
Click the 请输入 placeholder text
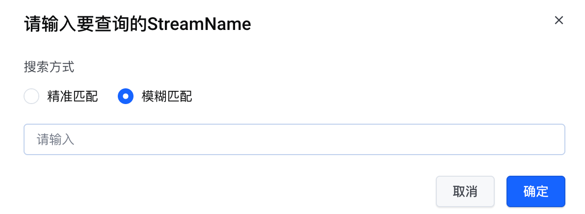click(x=55, y=140)
